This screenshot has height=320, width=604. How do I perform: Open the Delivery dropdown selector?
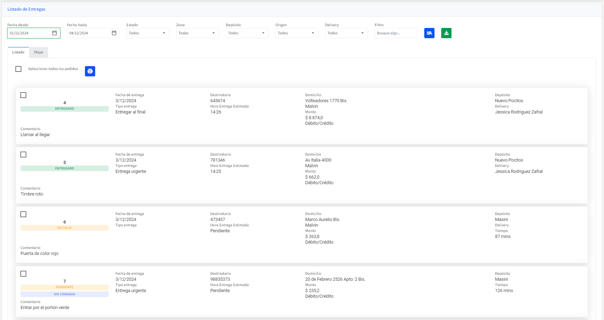click(x=346, y=33)
